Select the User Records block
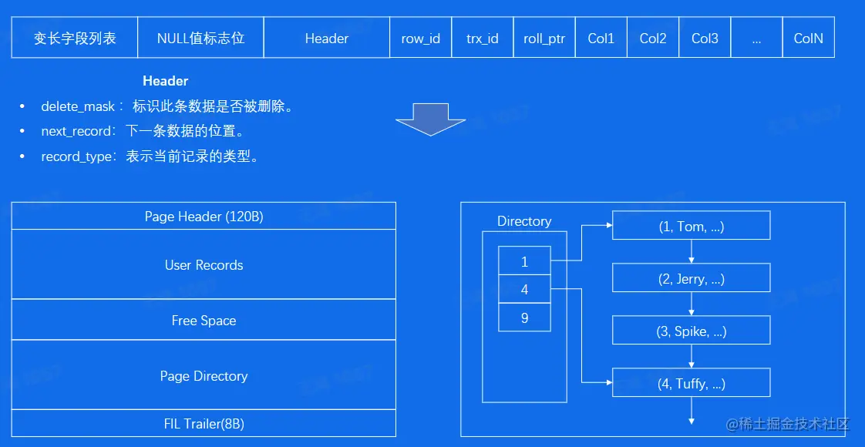The image size is (865, 447). pyautogui.click(x=204, y=264)
